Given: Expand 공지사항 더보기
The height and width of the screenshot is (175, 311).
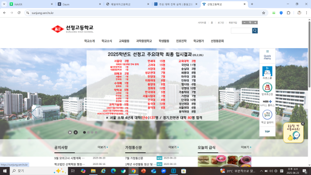Looking at the screenshot, I should (103, 147).
